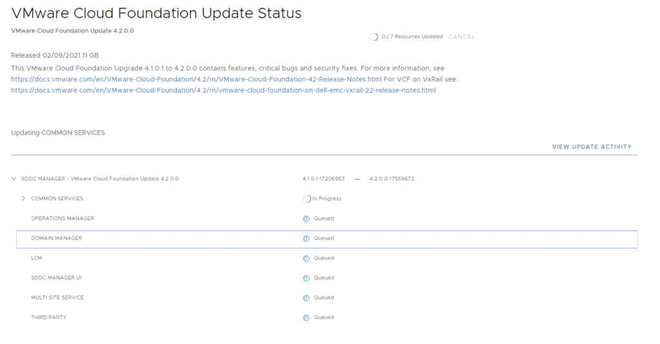Click the Common Services in-progress spinner
Screen dimensions: 660x344
click(307, 198)
